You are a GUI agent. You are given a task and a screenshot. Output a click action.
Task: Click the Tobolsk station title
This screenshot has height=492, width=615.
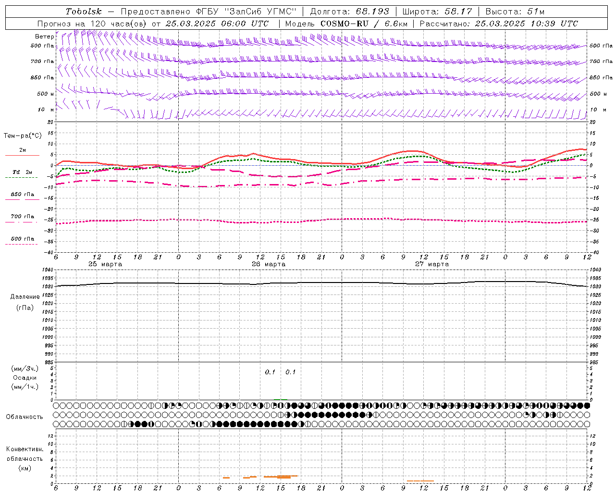point(84,12)
